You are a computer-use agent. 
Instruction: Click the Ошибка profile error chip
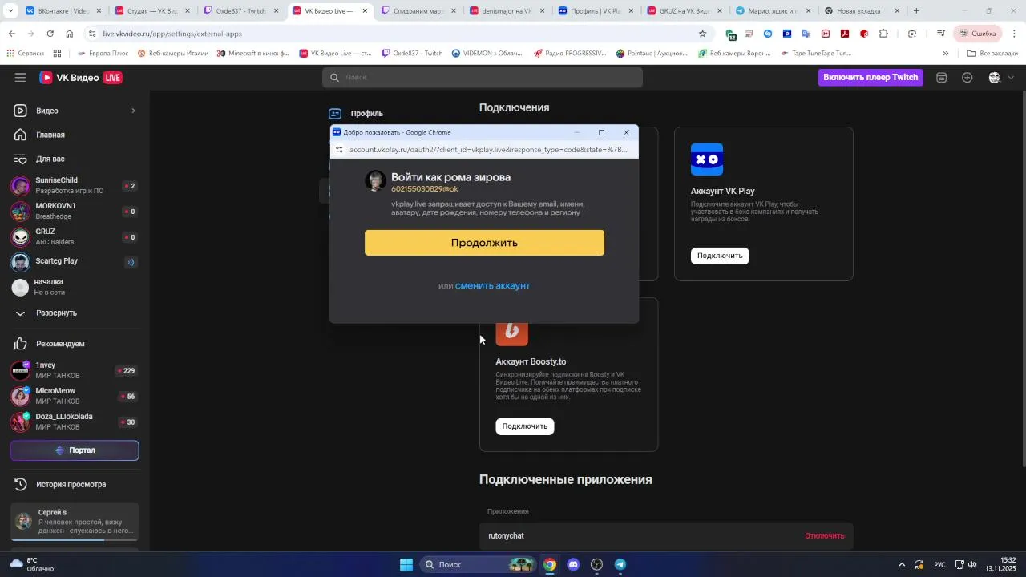tap(977, 34)
